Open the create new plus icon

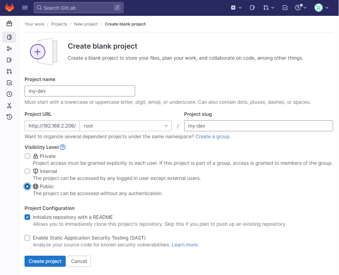(x=233, y=8)
